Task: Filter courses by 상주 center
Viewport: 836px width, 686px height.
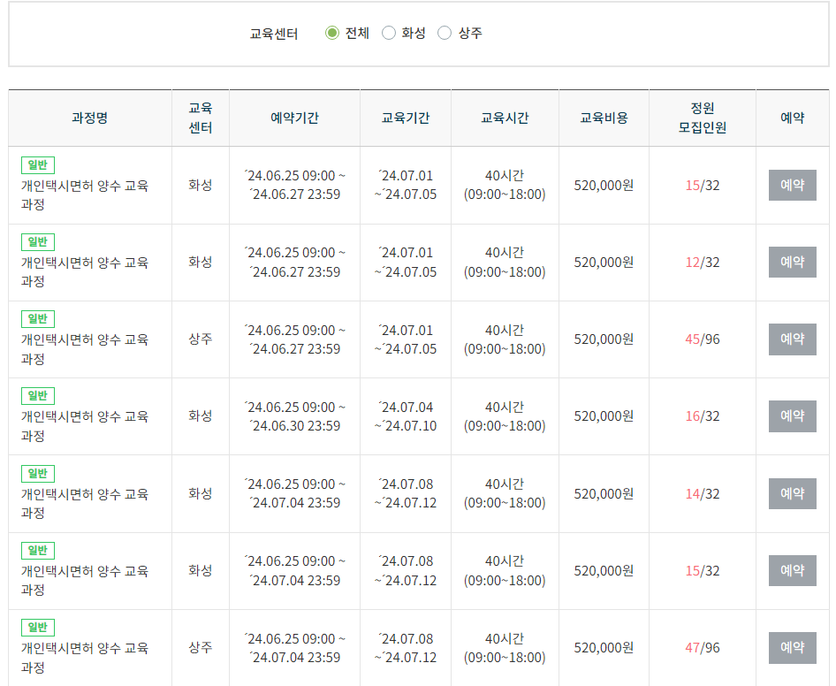Action: tap(445, 33)
